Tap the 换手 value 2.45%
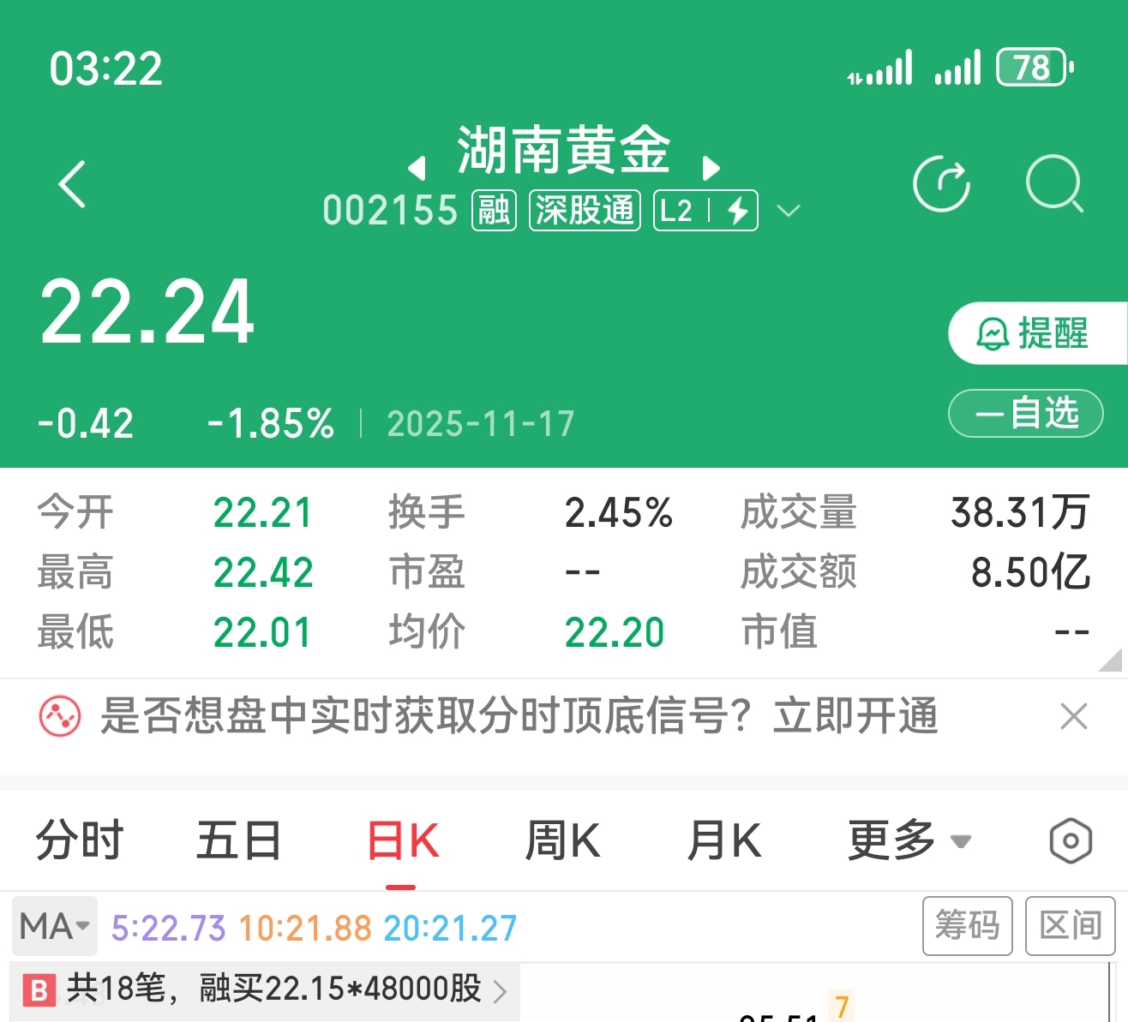1128x1022 pixels. point(618,513)
